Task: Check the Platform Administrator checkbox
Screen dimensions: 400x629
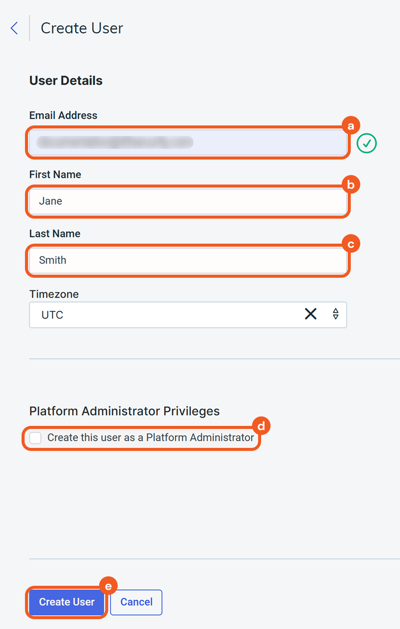Action: click(x=36, y=438)
